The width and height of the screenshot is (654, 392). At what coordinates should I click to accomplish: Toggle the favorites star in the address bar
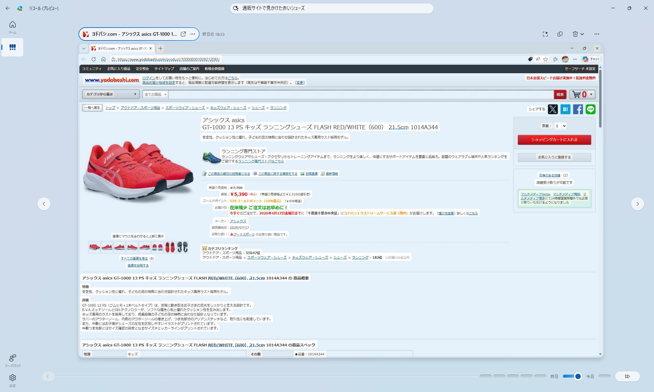[545, 59]
